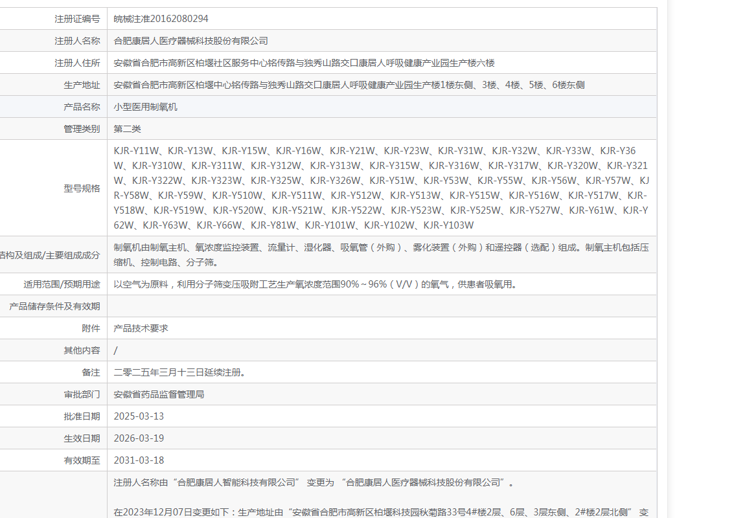Click the 备注 label
This screenshot has height=518, width=734.
(91, 372)
